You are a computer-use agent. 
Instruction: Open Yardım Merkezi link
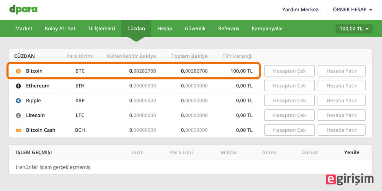301,10
